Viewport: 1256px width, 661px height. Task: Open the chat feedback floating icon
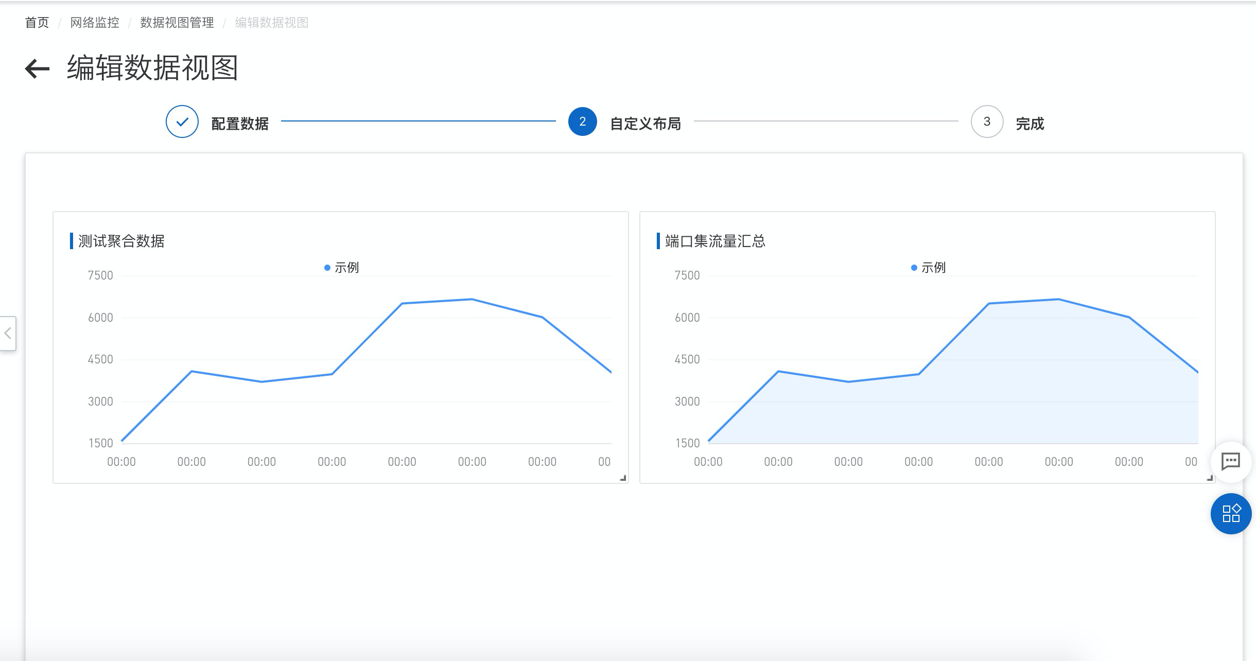coord(1231,461)
